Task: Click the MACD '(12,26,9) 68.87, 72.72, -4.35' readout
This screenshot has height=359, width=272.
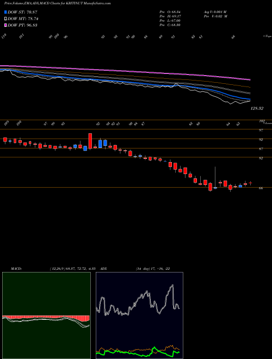Action: [72, 269]
